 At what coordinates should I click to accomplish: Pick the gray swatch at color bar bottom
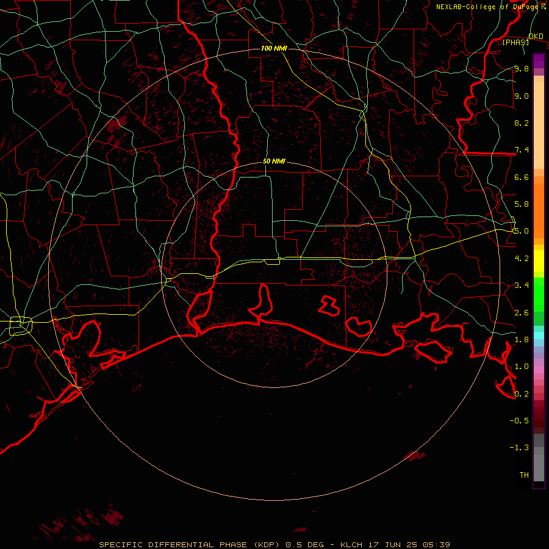click(539, 468)
